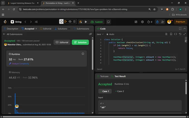Bookmark this page with star icon
The image size is (189, 118).
coord(155,9)
